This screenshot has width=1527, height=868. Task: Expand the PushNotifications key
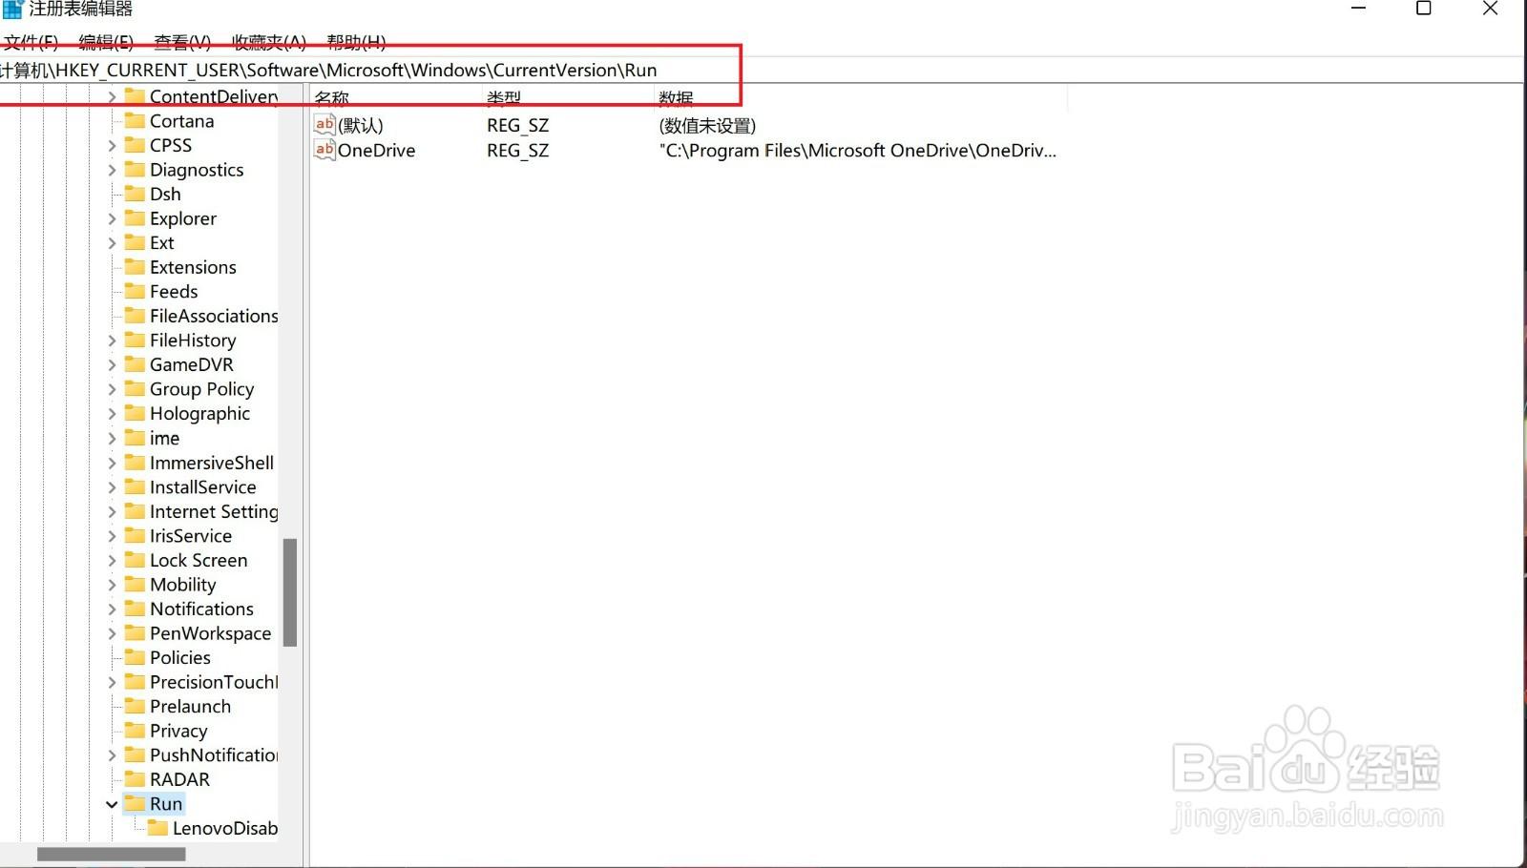pyautogui.click(x=112, y=754)
